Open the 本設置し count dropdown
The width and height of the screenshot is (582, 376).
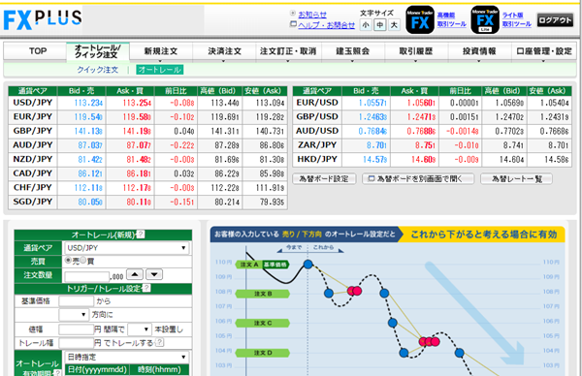[x=140, y=329]
